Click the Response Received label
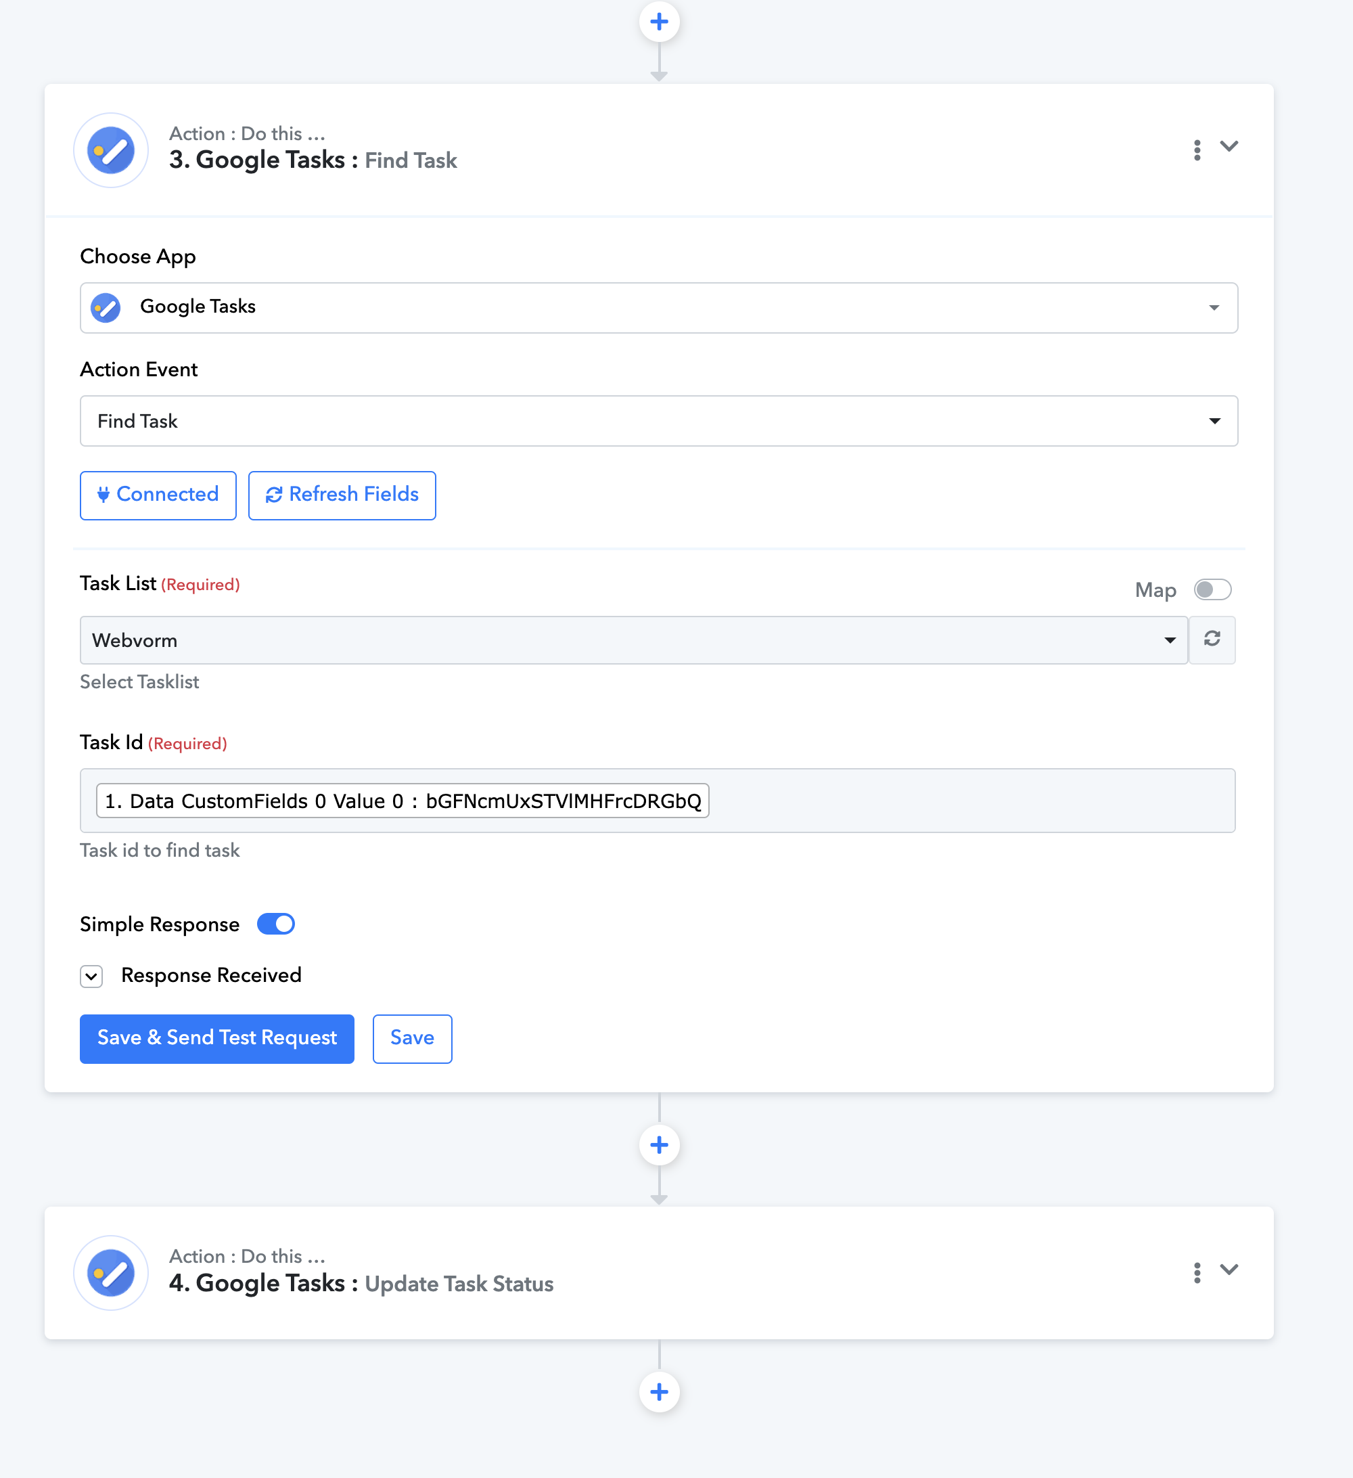 tap(211, 976)
